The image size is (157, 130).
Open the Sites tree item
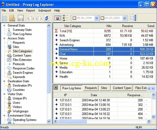click(x=16, y=47)
